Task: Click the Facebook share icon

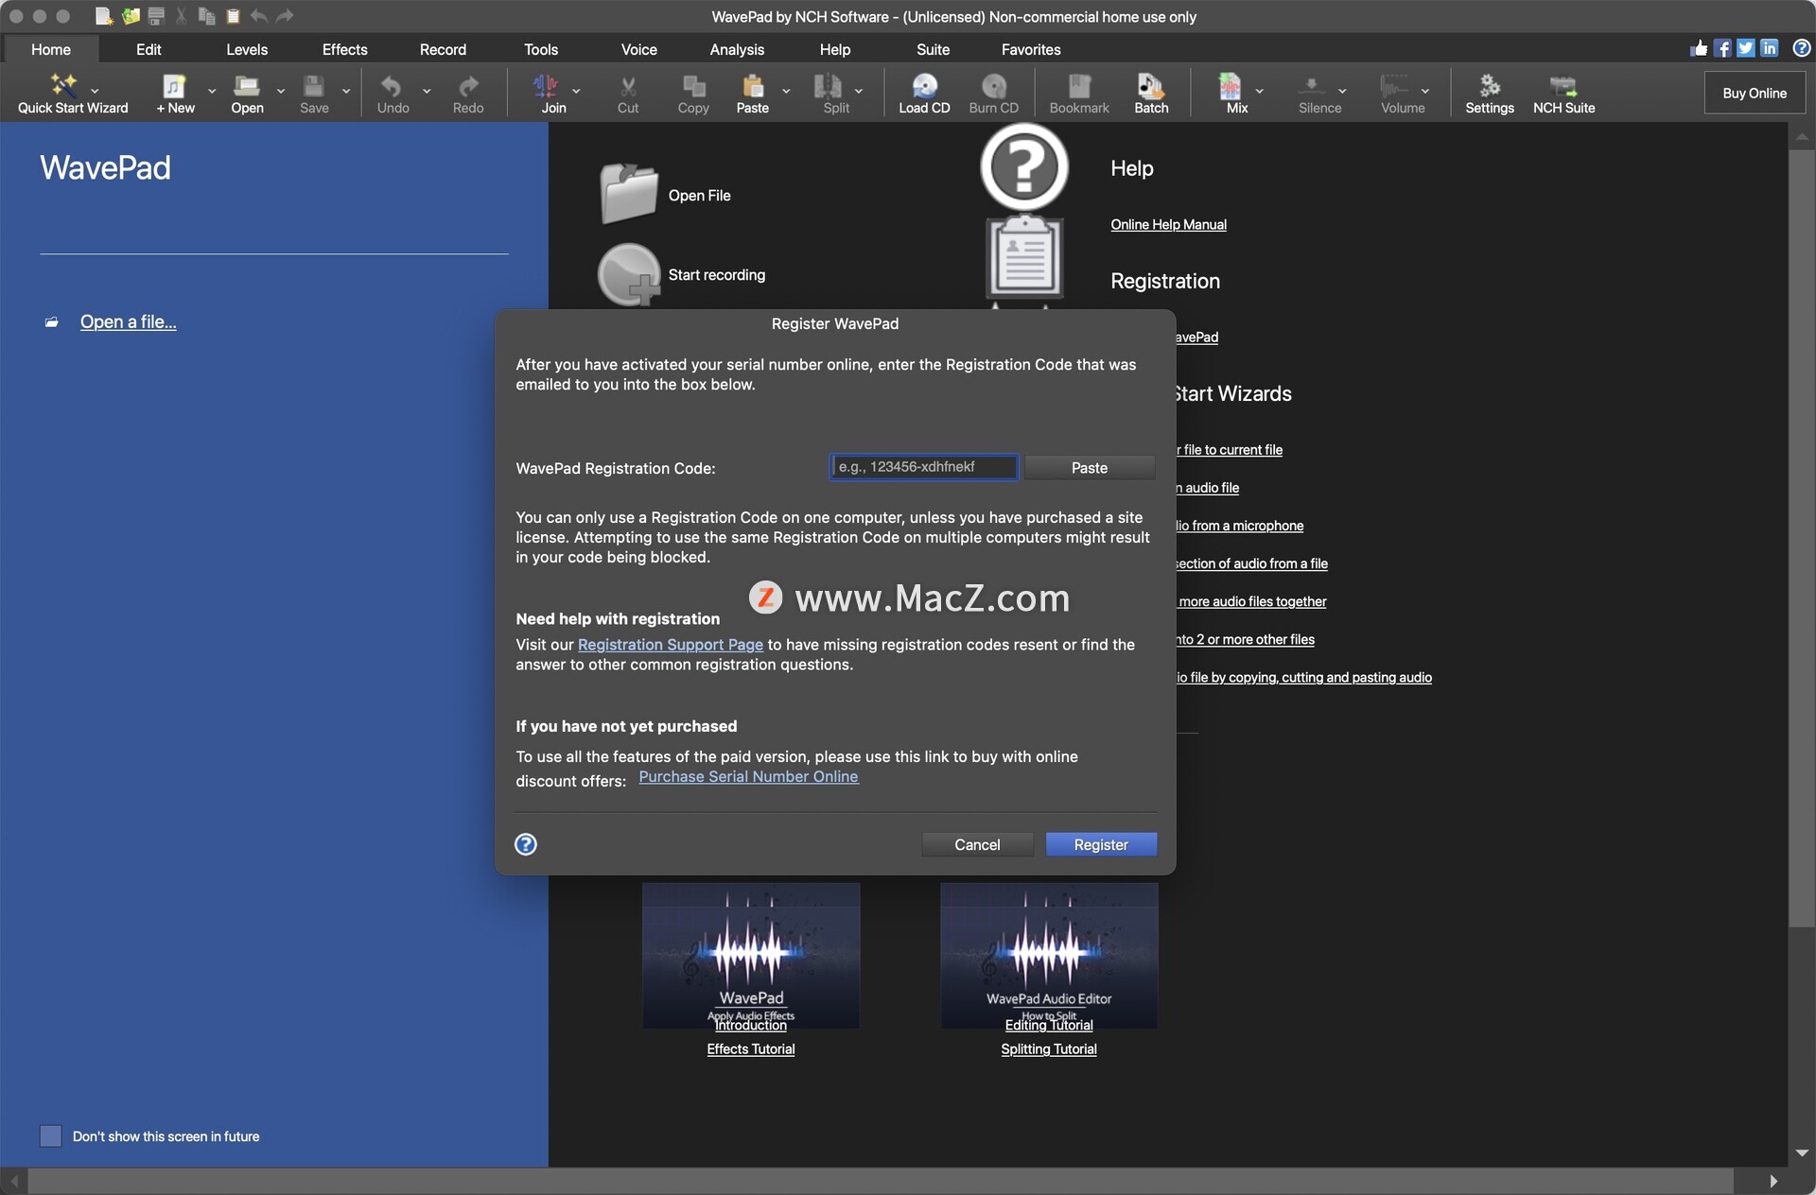Action: click(1722, 48)
